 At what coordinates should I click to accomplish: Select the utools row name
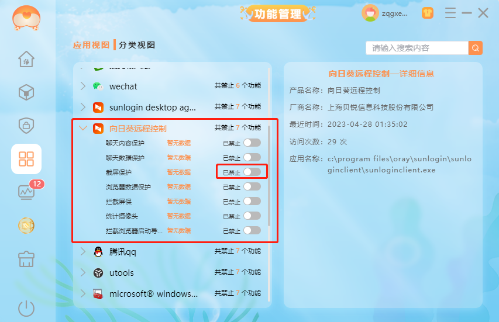(122, 273)
